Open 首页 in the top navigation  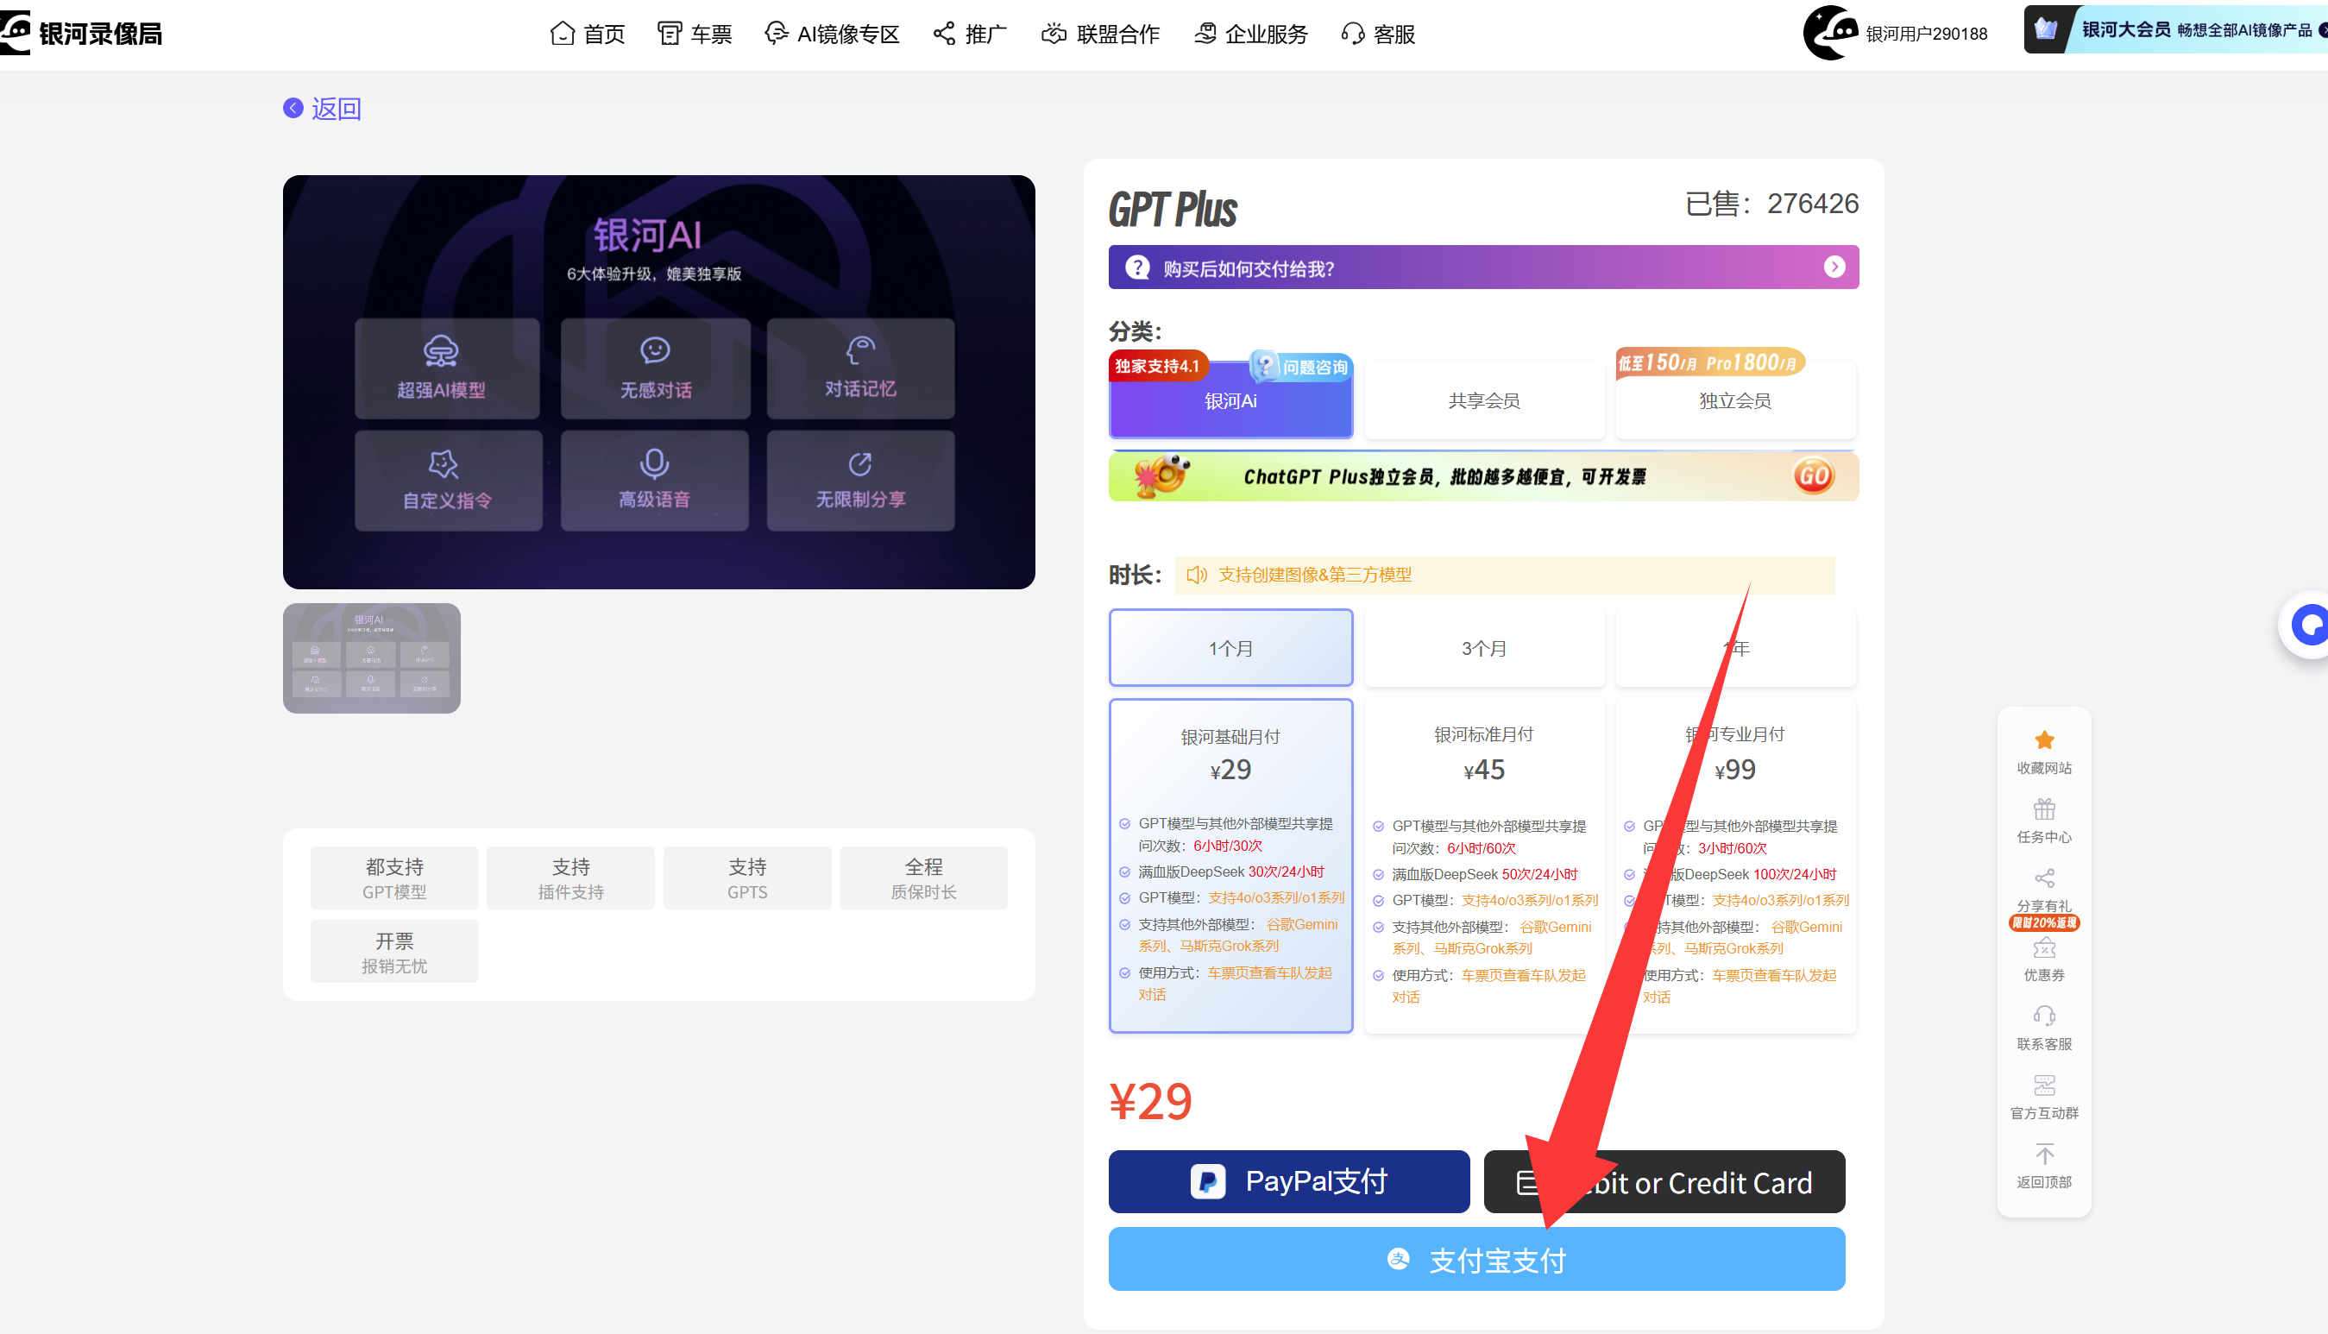(588, 34)
